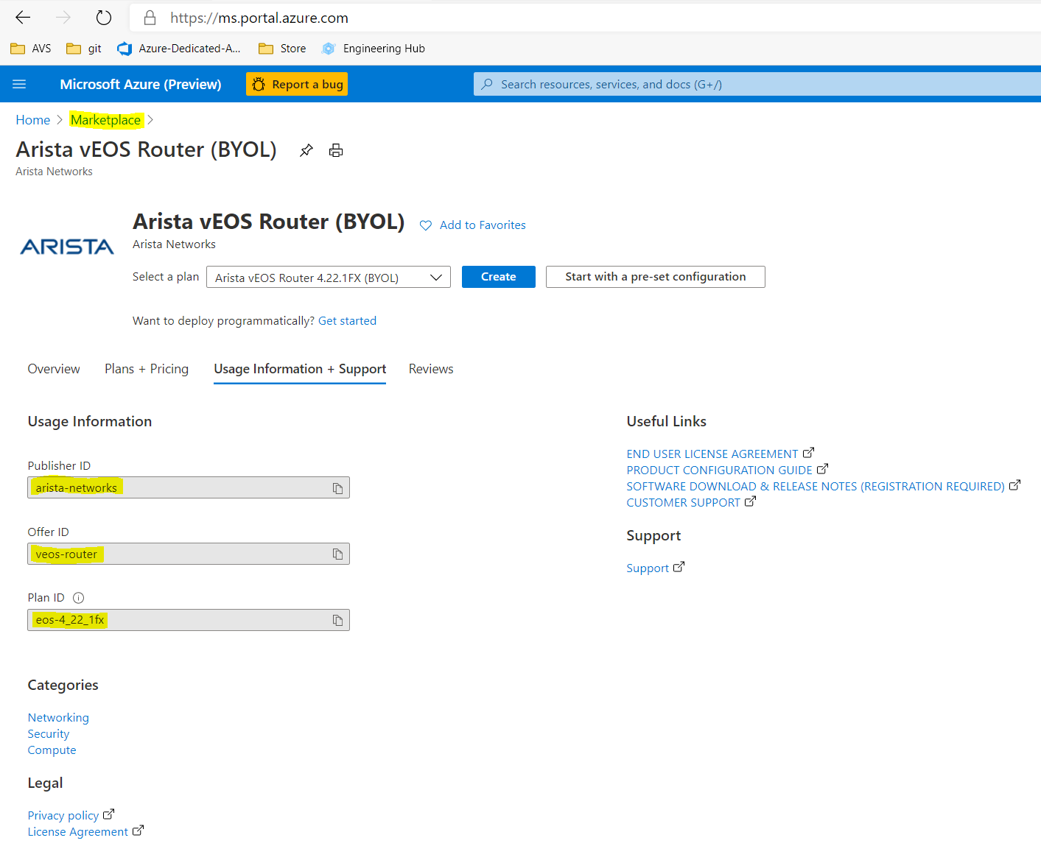
Task: Copy the Offer ID to clipboard
Action: [337, 554]
